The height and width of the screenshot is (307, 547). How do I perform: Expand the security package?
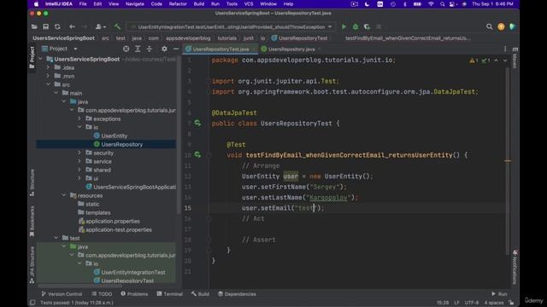pos(79,153)
